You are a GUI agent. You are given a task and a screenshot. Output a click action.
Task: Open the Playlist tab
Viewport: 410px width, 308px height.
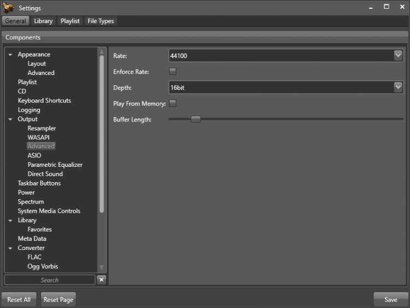click(x=70, y=21)
